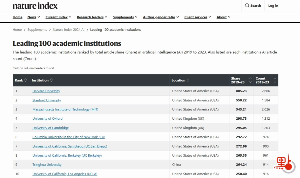This screenshot has width=300, height=178.
Task: Expand the Client services menu
Action: click(197, 17)
